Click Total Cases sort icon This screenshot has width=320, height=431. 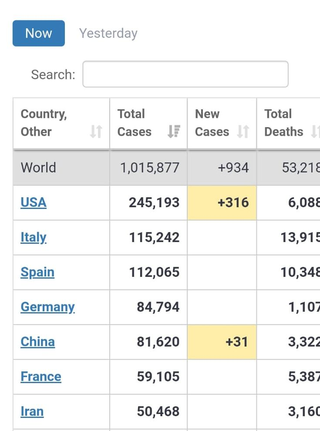click(x=174, y=131)
